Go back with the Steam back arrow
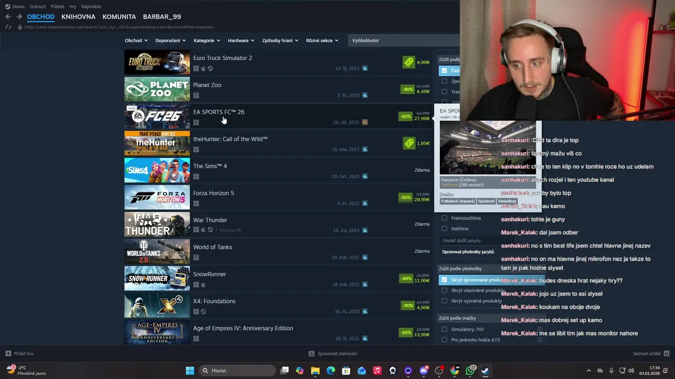Screen dimensions: 675x379 coord(8,17)
